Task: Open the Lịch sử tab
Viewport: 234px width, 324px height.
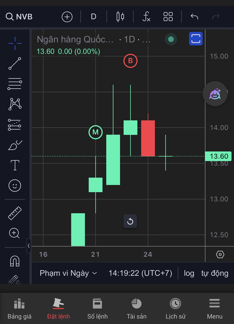Action: (176, 309)
